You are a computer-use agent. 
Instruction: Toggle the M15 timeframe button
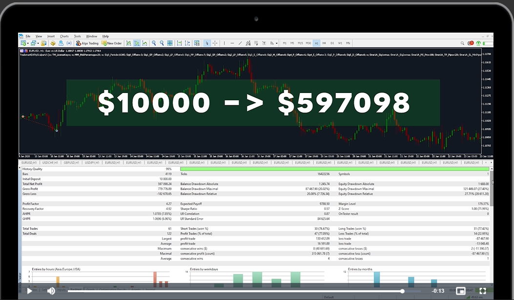pos(300,43)
